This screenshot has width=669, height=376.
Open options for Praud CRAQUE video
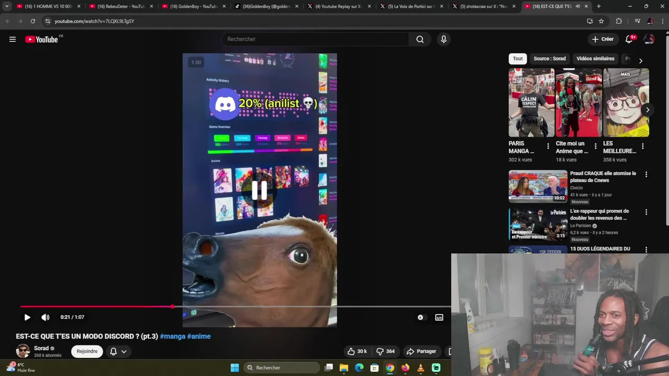[646, 174]
